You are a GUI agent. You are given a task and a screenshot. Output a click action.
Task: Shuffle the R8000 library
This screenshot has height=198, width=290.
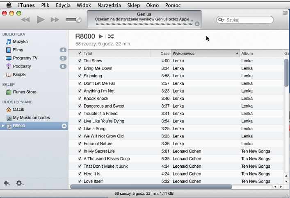coord(111,36)
